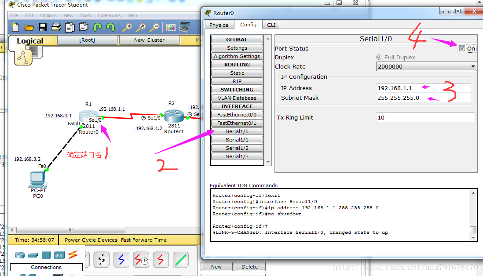The width and height of the screenshot is (483, 276).
Task: Pick the green straight connection cable icon
Action: coord(180,260)
